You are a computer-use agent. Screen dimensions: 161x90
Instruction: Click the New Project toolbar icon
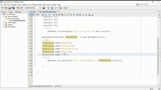click(6, 8)
